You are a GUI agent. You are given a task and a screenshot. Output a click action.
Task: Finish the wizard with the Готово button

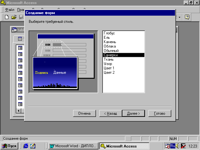pos(159,113)
